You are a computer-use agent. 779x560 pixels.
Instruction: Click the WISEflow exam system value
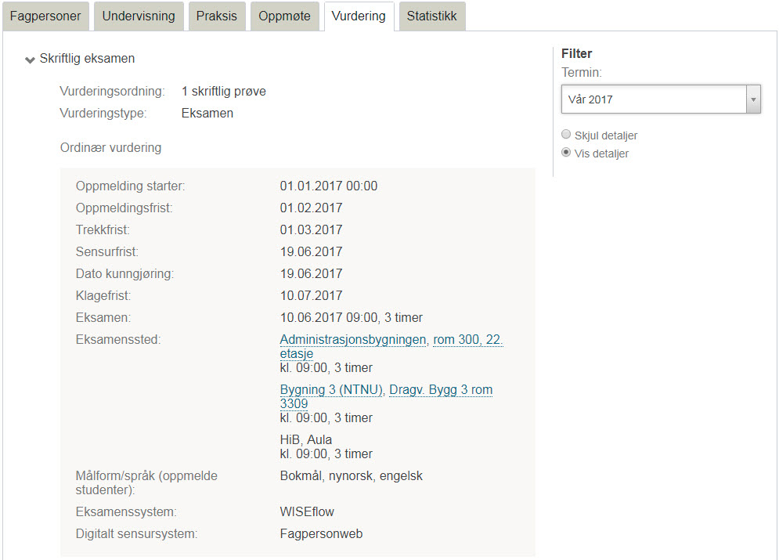click(x=307, y=511)
